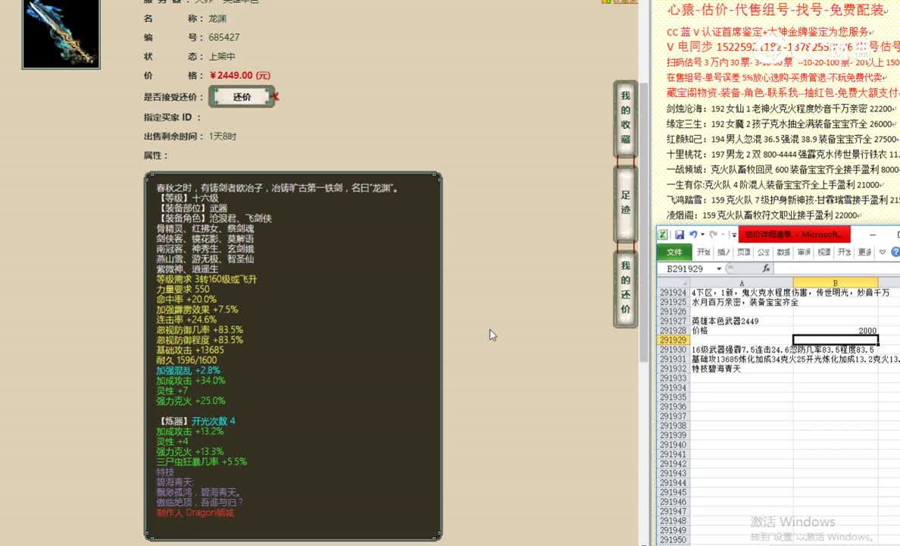The height and width of the screenshot is (546, 900).
Task: Click the heart icon right of the ribbon tabs
Action: [883, 251]
